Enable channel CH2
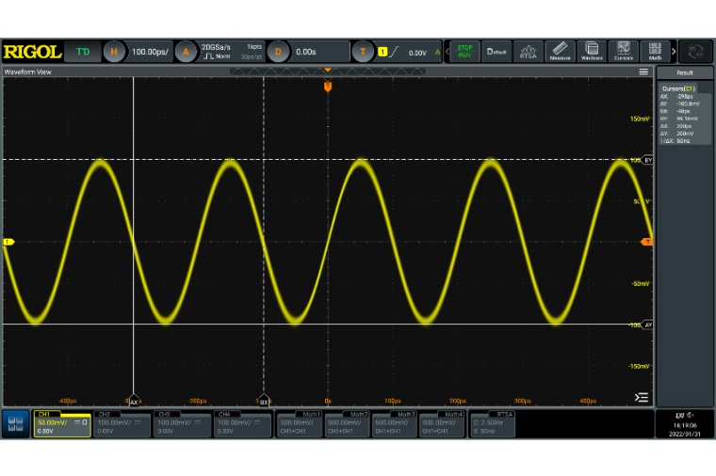The width and height of the screenshot is (716, 476). click(x=122, y=422)
